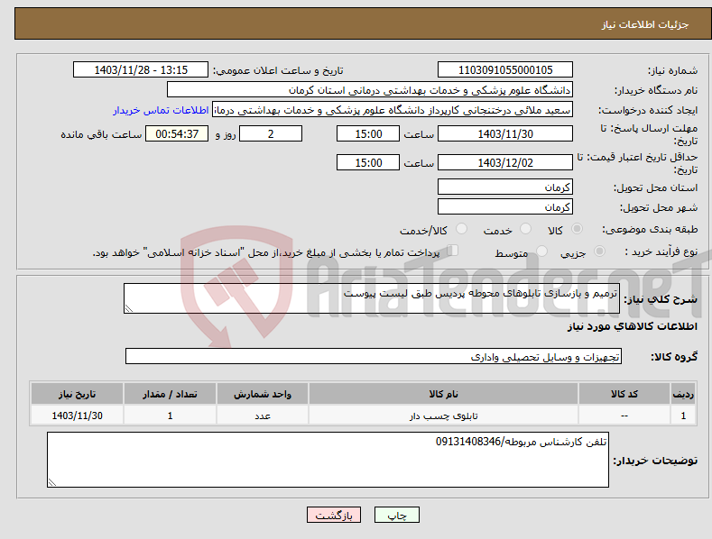Click the remaining time field 00:54:37

pyautogui.click(x=177, y=133)
